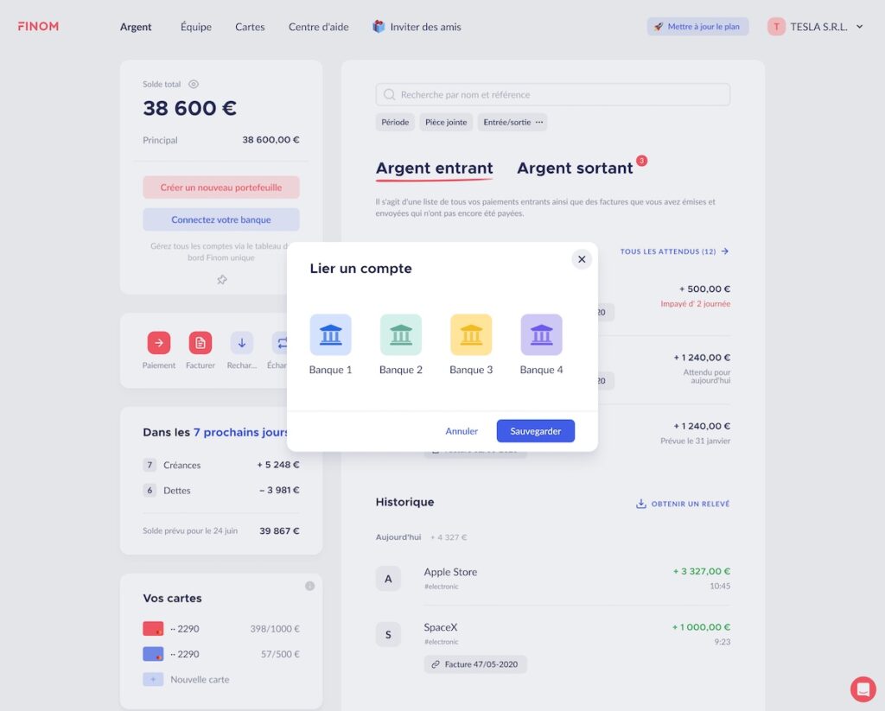Open the chat support bubble icon

click(x=863, y=689)
